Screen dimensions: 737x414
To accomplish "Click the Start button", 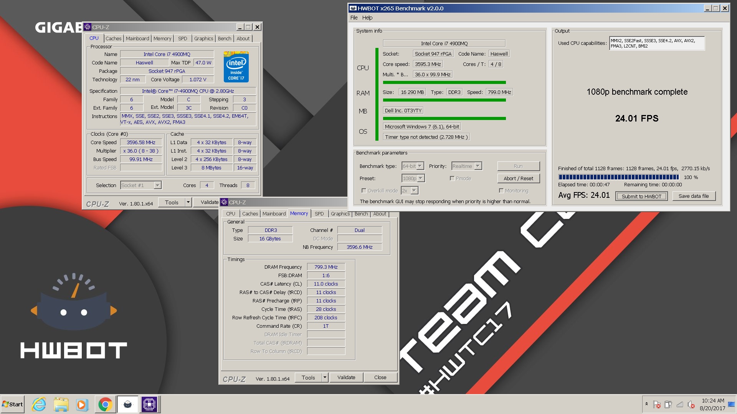I will (12, 404).
